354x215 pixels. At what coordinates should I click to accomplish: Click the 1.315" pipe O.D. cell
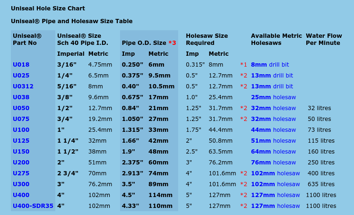click(132, 130)
